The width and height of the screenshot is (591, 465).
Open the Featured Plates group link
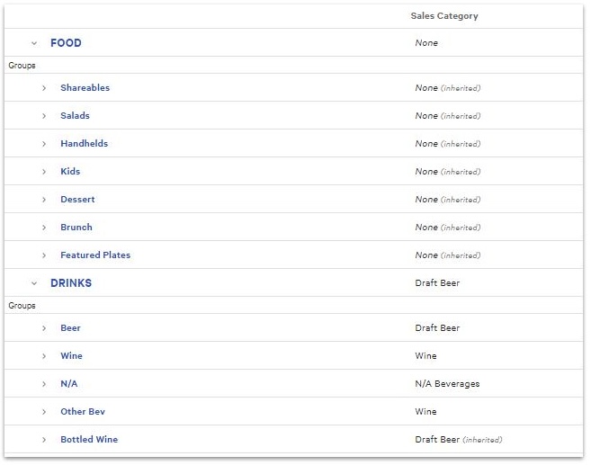[x=95, y=255]
